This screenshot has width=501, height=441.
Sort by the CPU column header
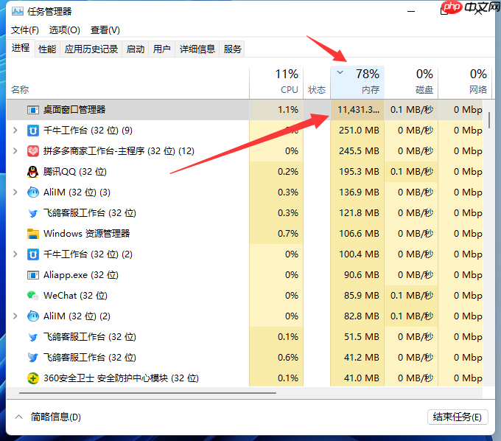[276, 83]
